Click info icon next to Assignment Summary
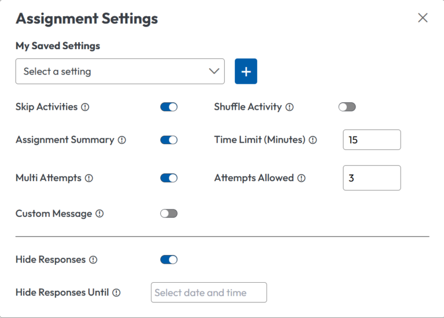 pos(122,140)
